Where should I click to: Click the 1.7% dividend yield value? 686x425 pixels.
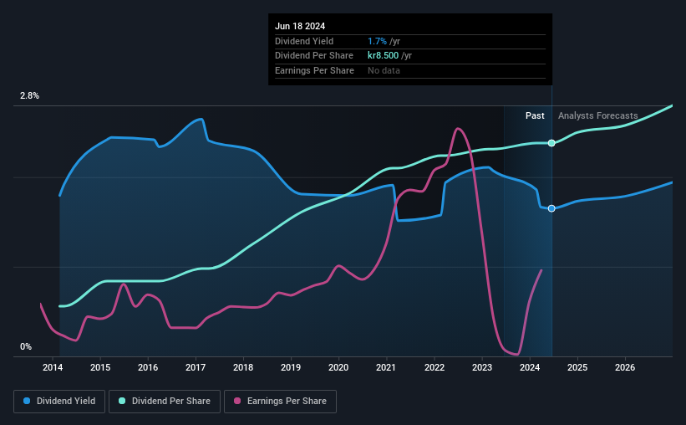coord(377,41)
